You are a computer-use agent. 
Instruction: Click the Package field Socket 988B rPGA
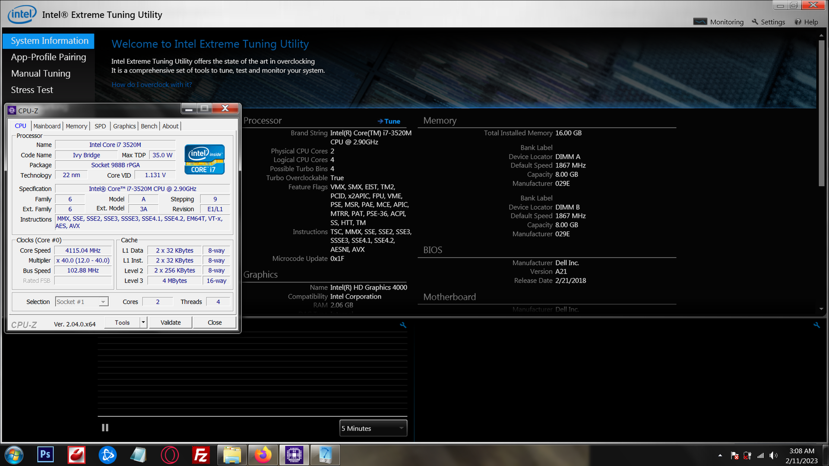[x=115, y=165]
